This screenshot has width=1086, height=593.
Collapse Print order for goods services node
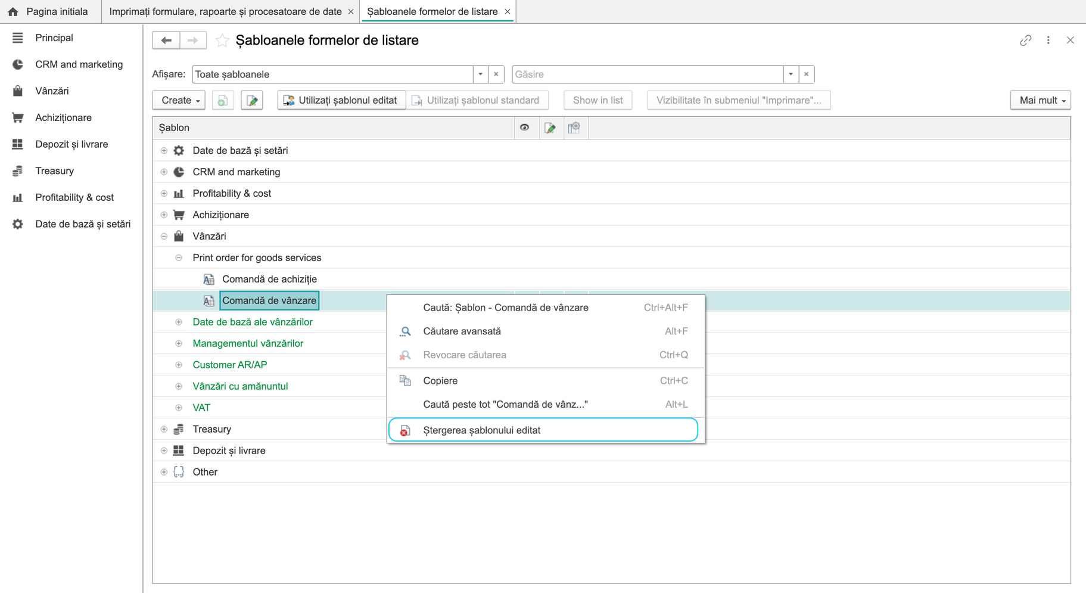[x=179, y=258]
